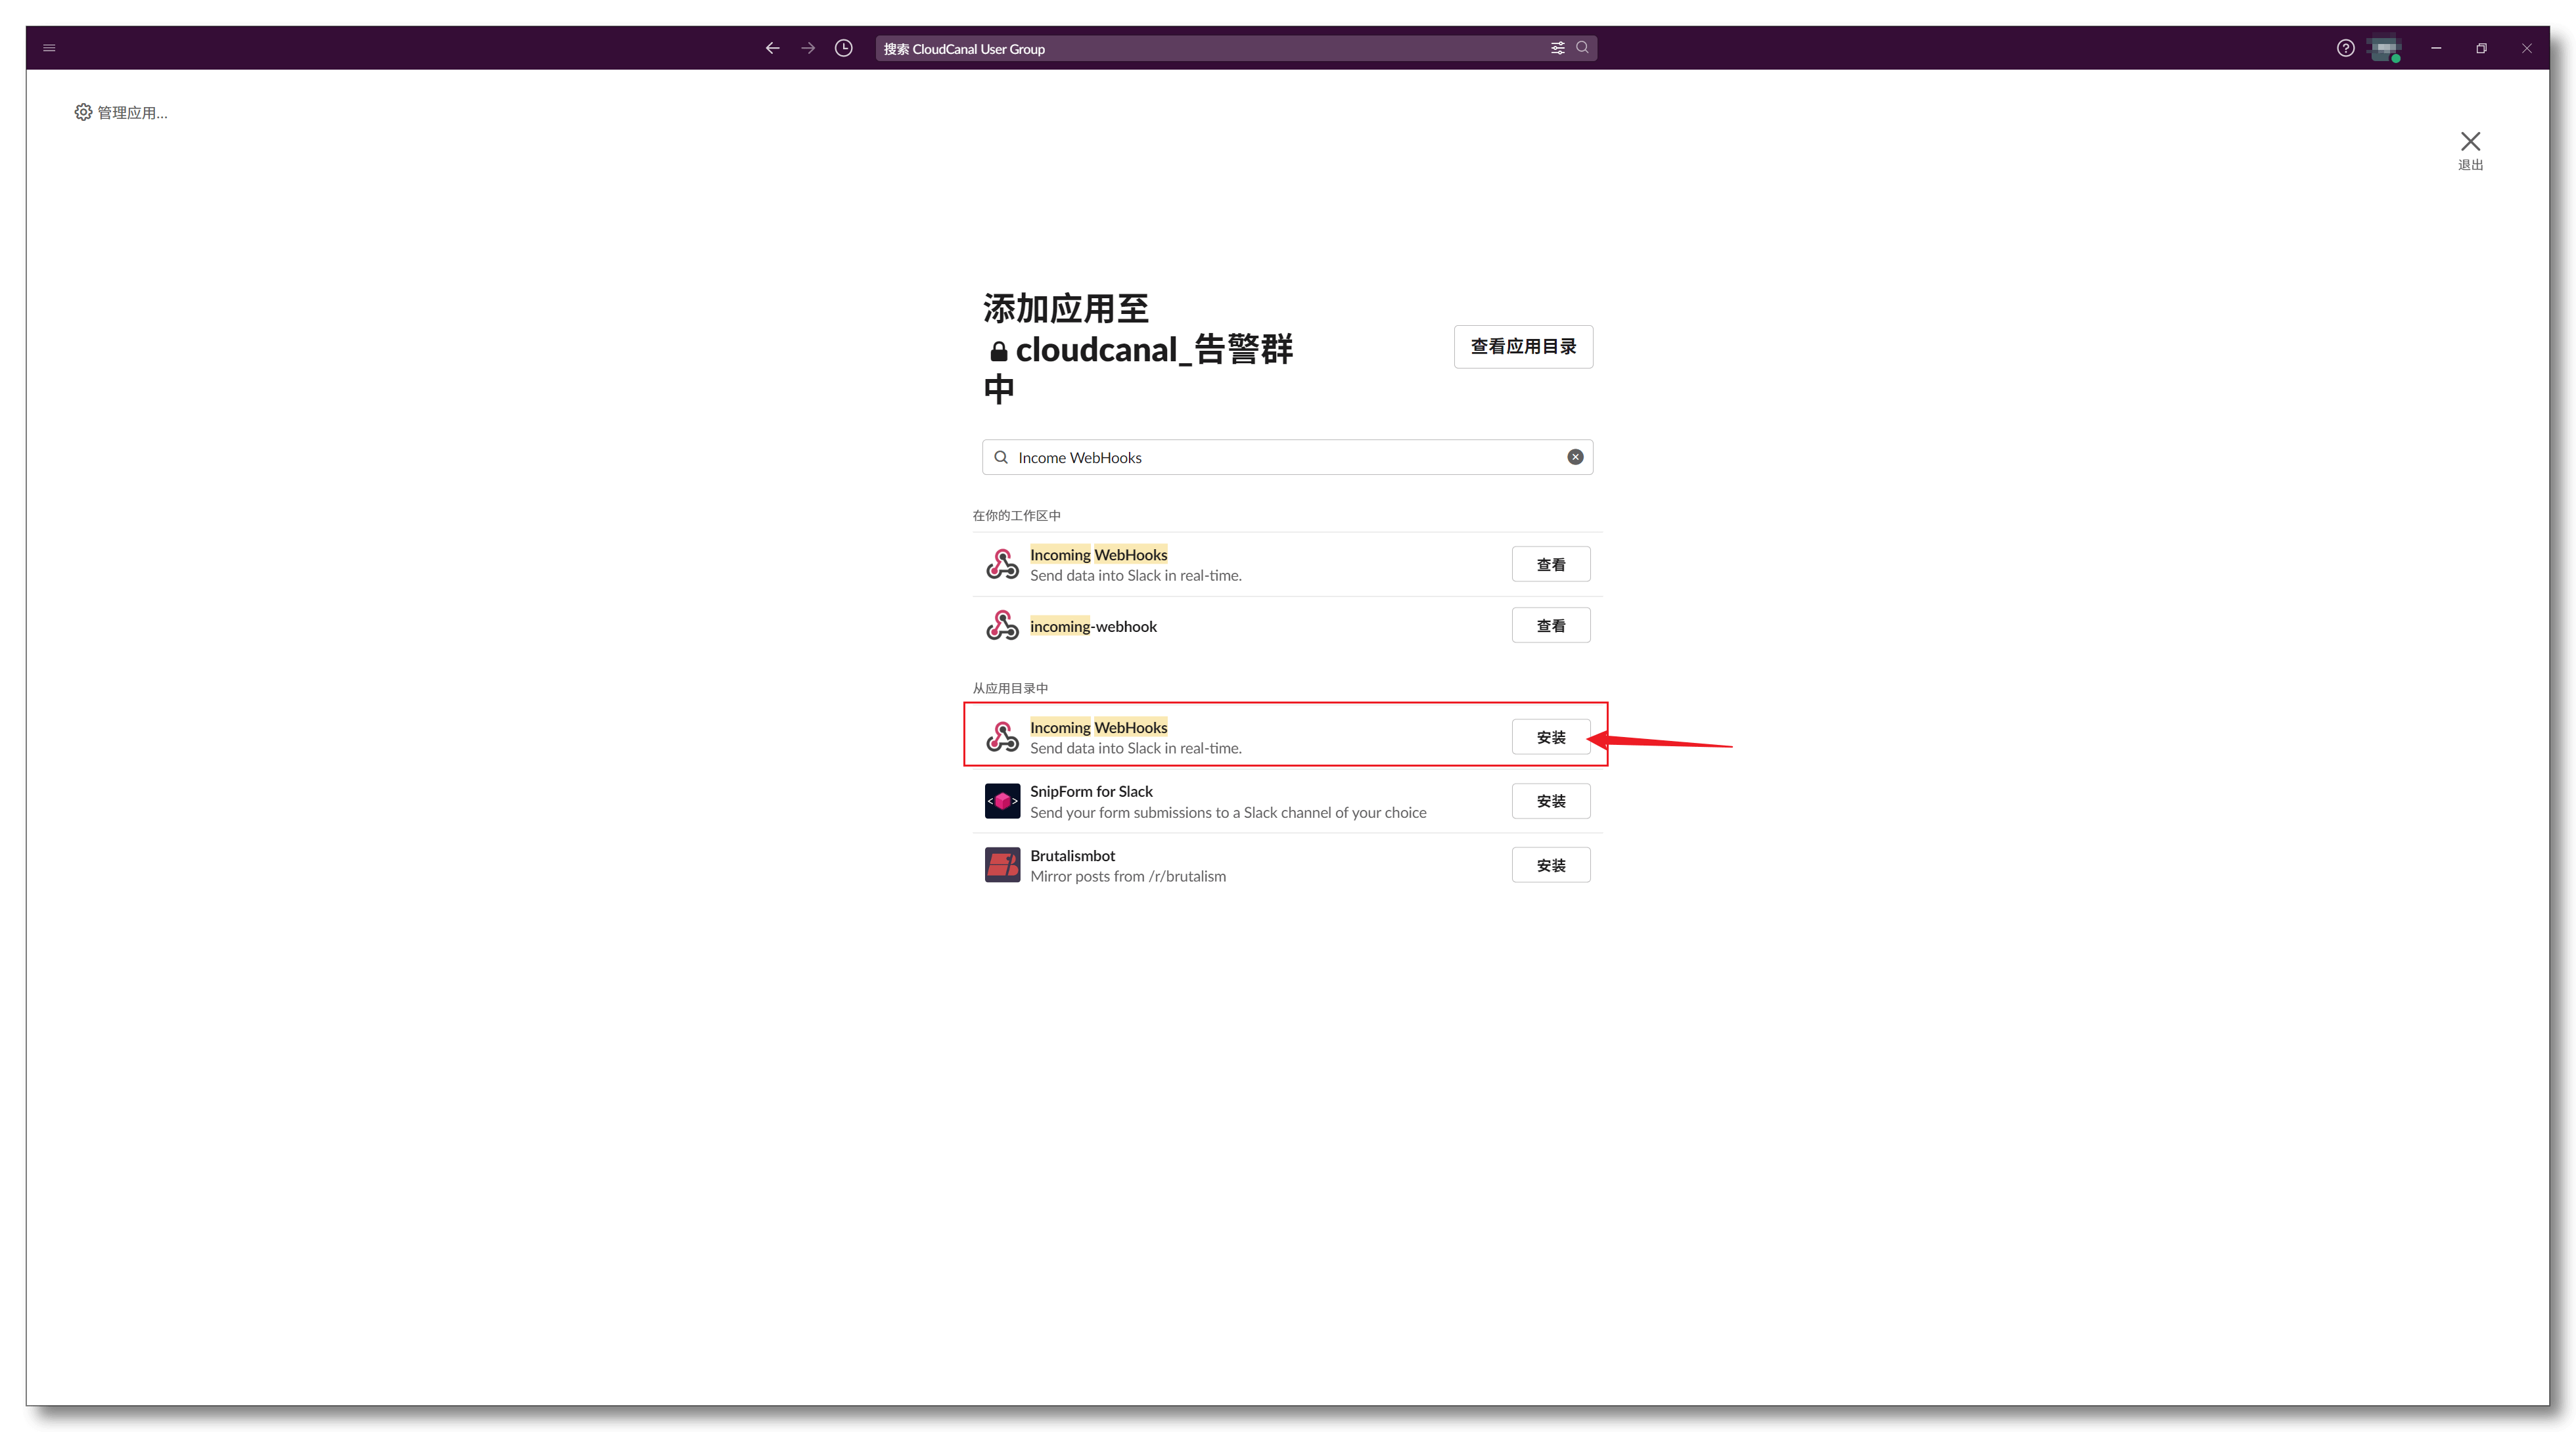Click workspace Incoming WebHooks app icon
This screenshot has width=2576, height=1432.
pyautogui.click(x=1002, y=565)
